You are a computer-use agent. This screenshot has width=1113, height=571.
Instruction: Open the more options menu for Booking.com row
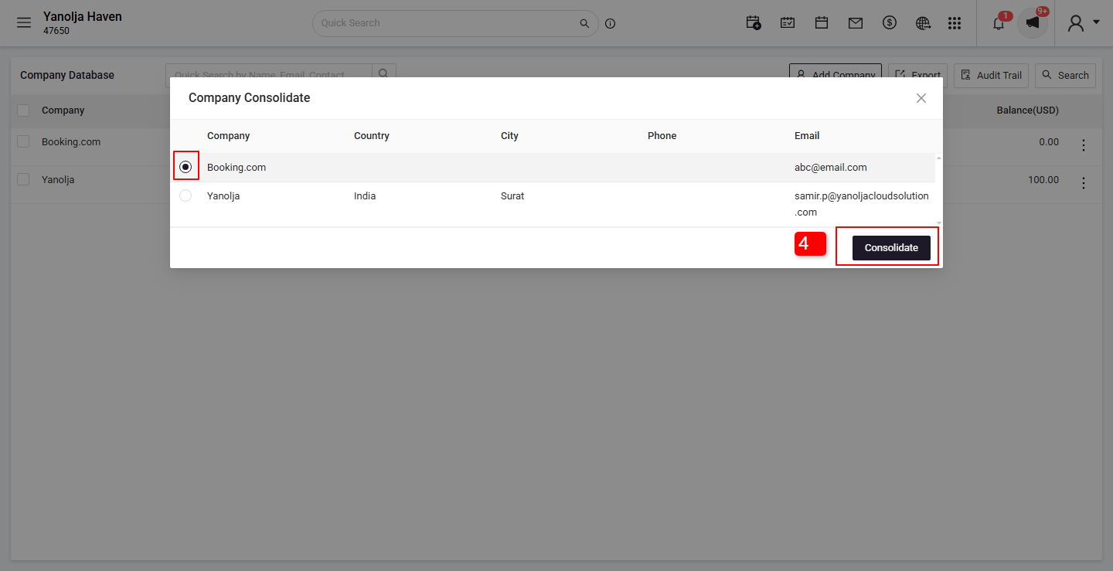pyautogui.click(x=1084, y=145)
